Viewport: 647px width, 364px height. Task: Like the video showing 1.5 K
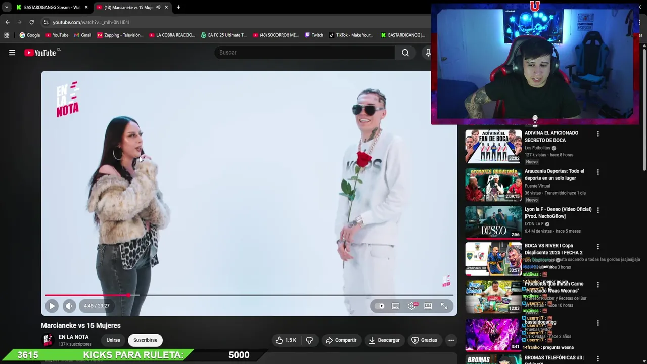pos(286,340)
